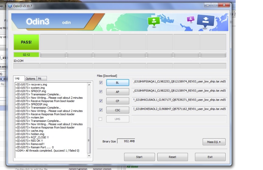Click the green PASS! status box

26,42
